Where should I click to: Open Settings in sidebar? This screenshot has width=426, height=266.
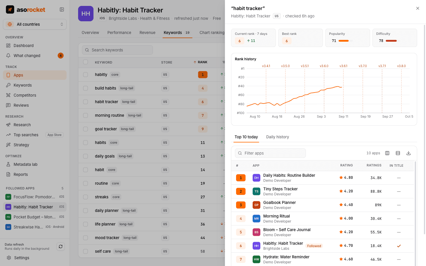pos(35,258)
